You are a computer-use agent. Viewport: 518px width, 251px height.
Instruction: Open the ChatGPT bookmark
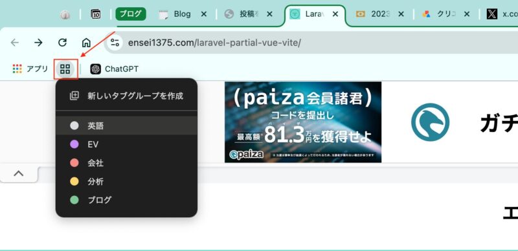click(115, 69)
